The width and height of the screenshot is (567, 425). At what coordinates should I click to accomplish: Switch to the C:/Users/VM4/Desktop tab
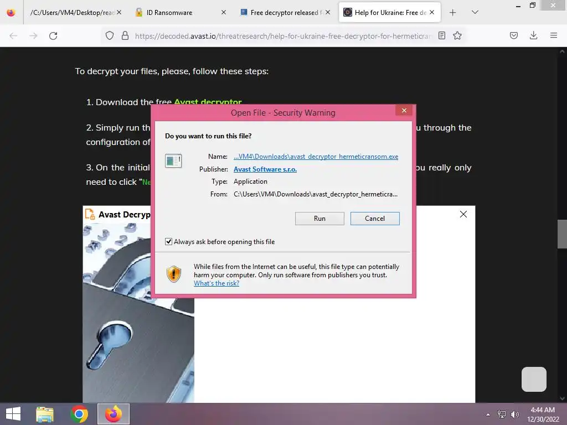coord(73,13)
